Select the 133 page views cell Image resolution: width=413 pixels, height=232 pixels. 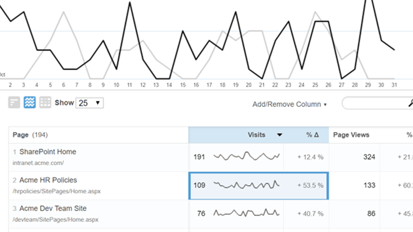[369, 186]
